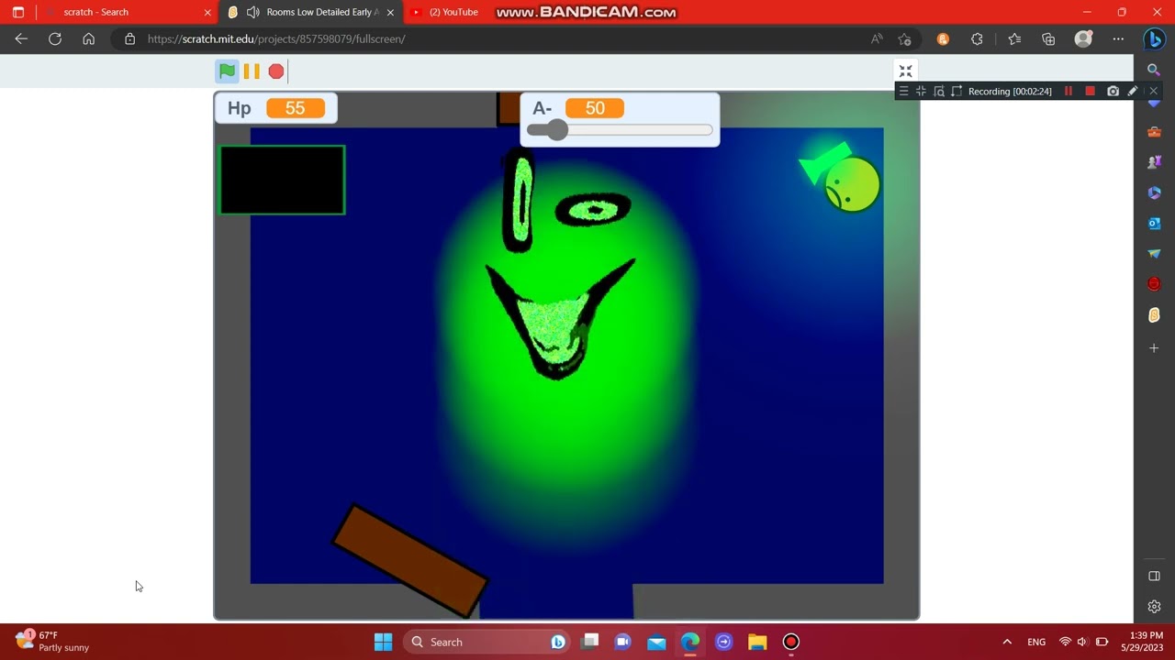Exit fullscreen mode of the Scratch stage
The height and width of the screenshot is (660, 1175).
click(905, 71)
